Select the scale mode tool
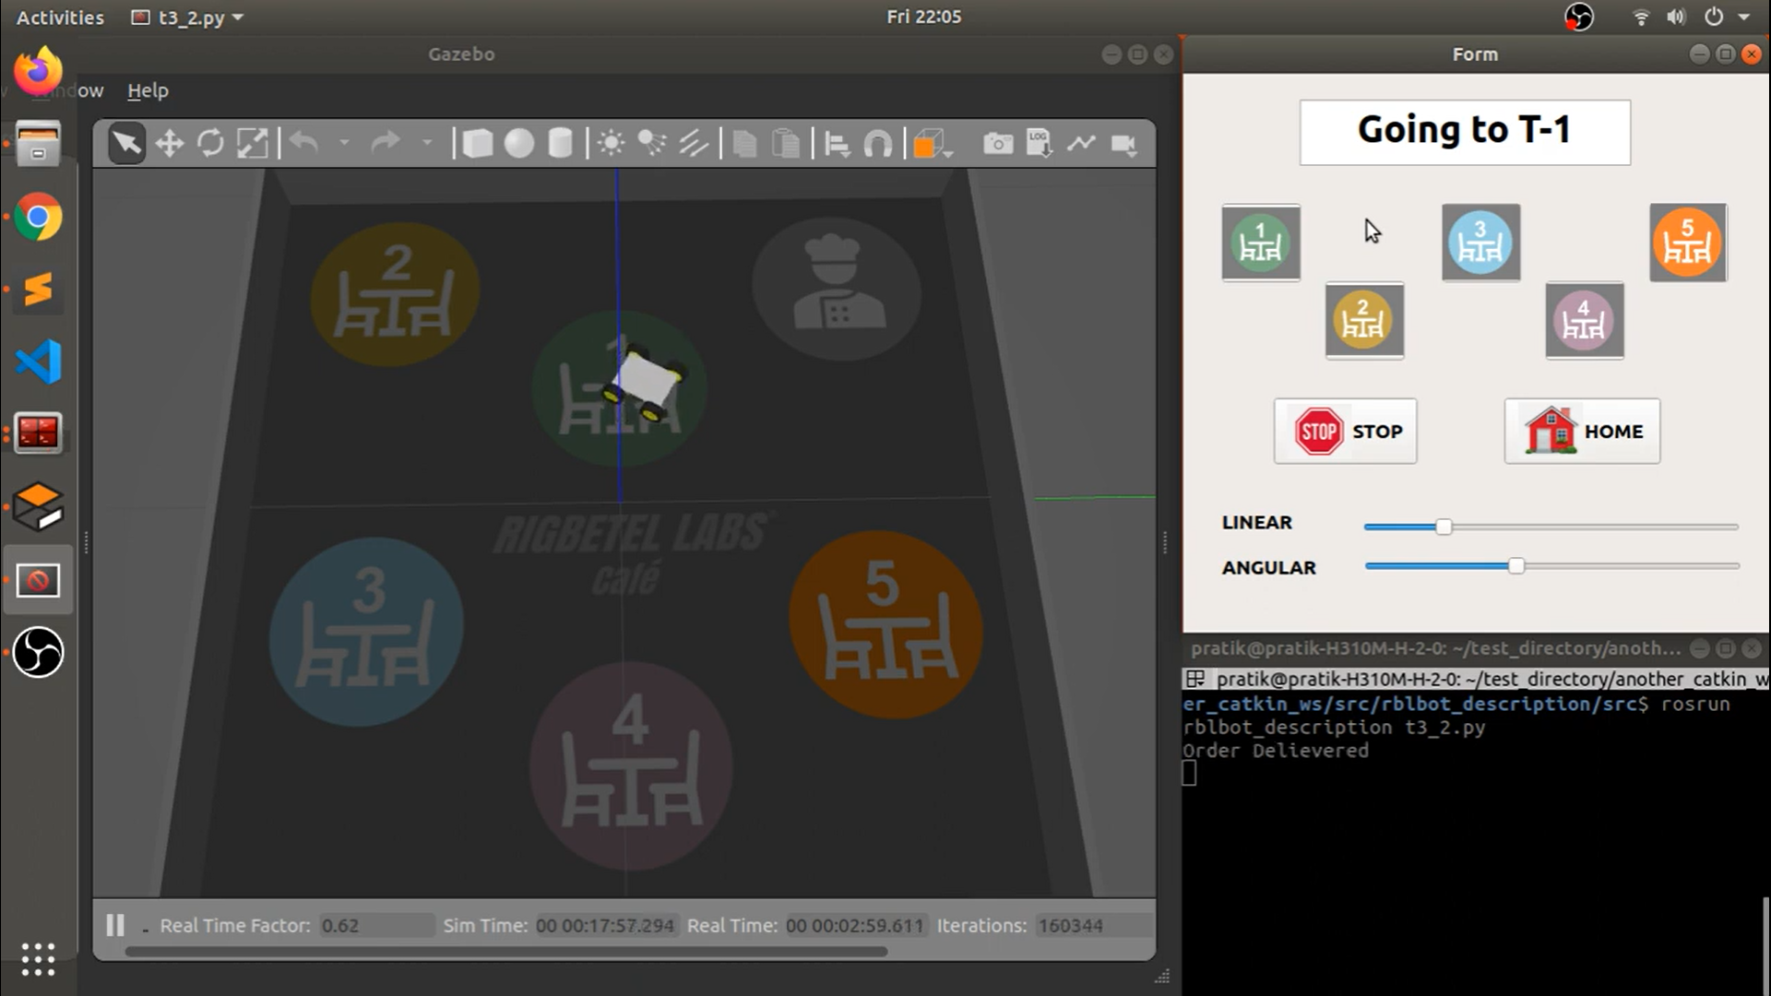Screen dimensions: 1771x996 pos(252,144)
